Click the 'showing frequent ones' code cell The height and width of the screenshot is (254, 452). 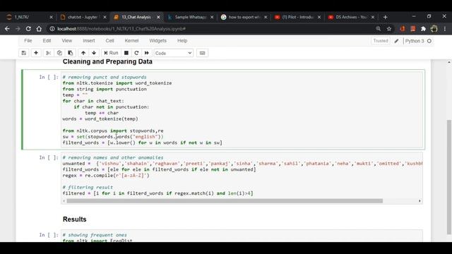242,236
